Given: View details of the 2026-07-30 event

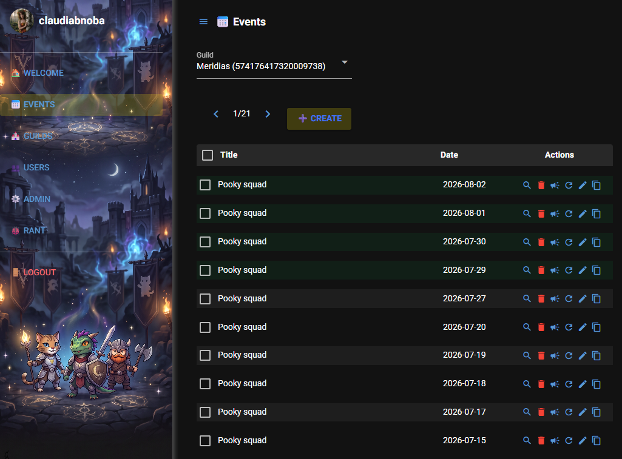Looking at the screenshot, I should [x=527, y=242].
